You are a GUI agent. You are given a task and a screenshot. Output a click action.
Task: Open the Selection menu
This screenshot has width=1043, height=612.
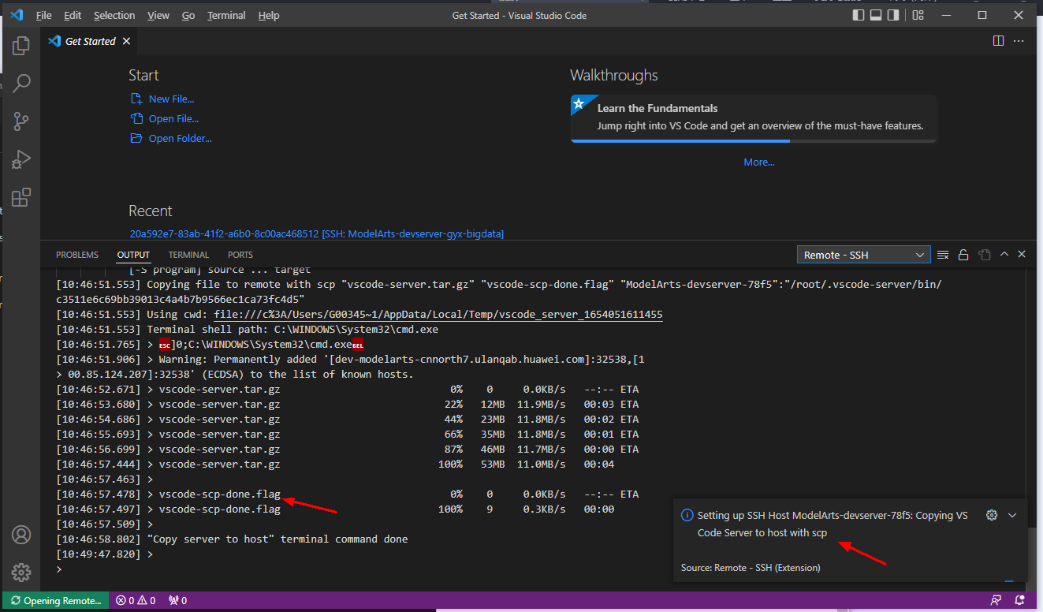pos(114,15)
